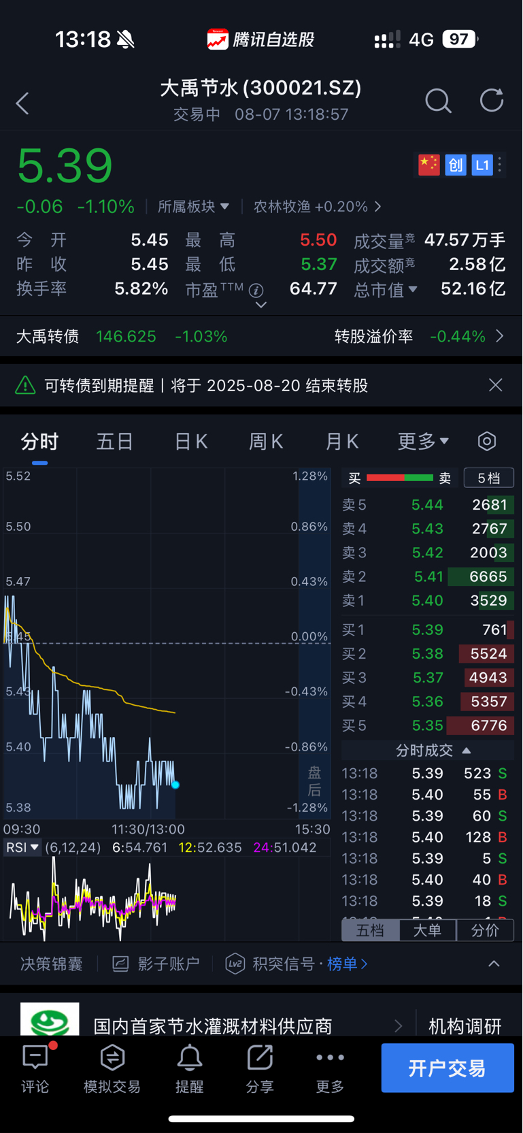
Task: Tap the L1 quote level badge
Action: coord(482,165)
